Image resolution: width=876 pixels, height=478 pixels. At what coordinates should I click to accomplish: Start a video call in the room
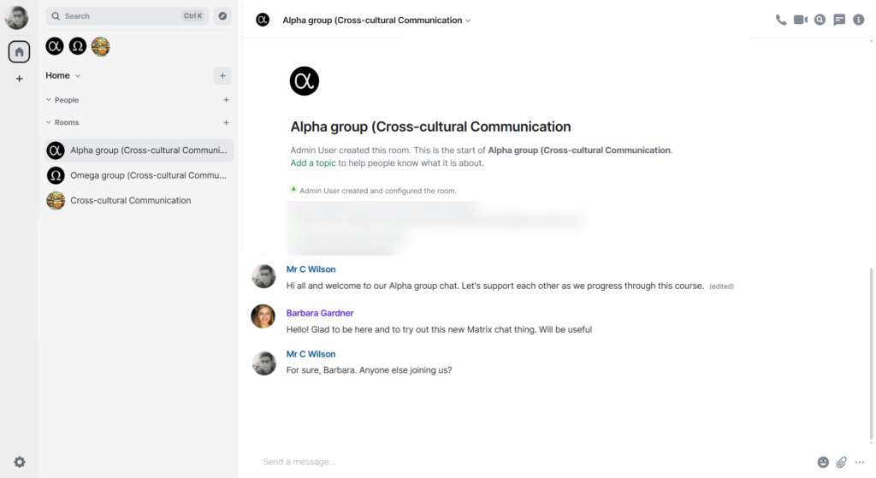pos(801,20)
